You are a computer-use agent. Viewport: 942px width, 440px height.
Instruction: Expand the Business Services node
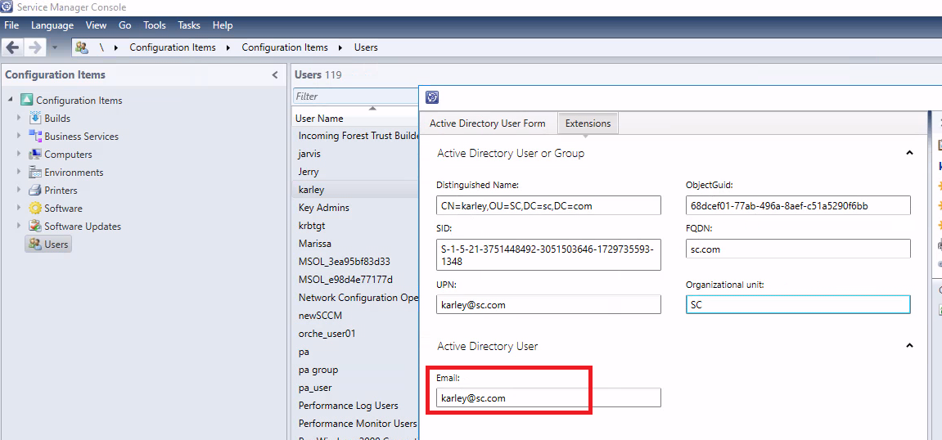coord(19,137)
